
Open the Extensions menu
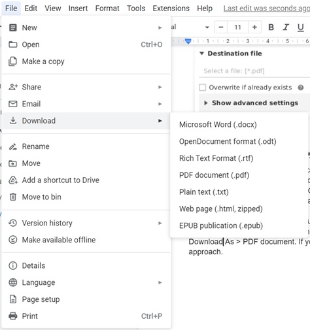click(171, 8)
